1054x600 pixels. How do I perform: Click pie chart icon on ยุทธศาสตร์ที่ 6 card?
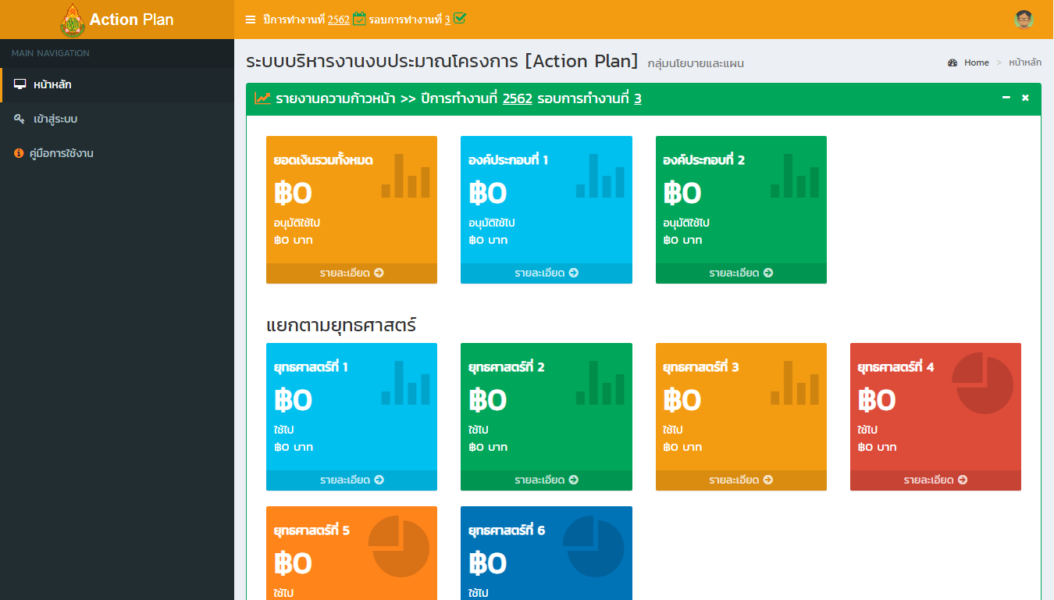pyautogui.click(x=593, y=546)
